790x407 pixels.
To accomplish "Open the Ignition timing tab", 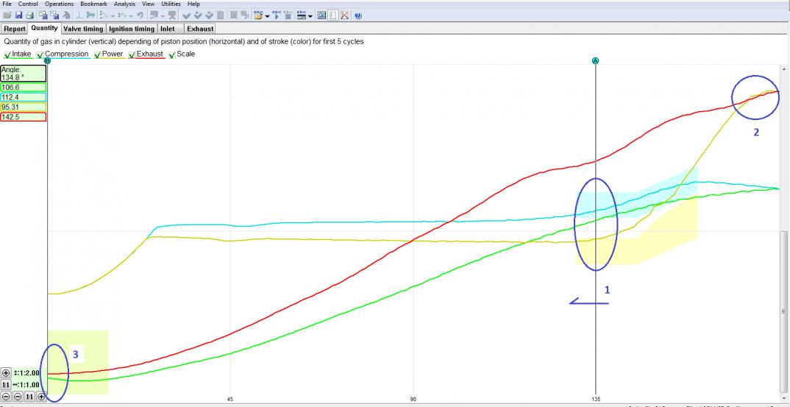I will pyautogui.click(x=132, y=29).
